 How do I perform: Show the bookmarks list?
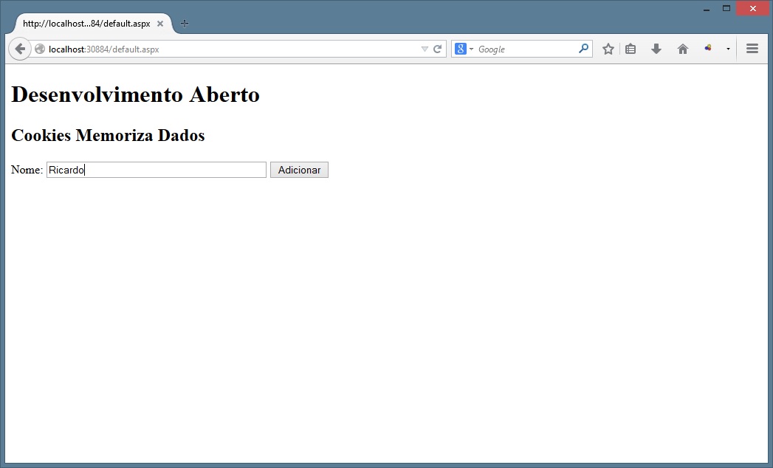pos(631,49)
